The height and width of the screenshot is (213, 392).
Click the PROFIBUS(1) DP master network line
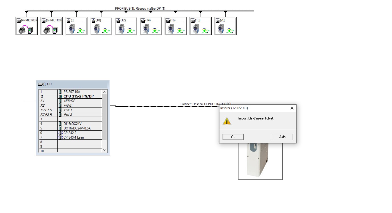[171, 11]
